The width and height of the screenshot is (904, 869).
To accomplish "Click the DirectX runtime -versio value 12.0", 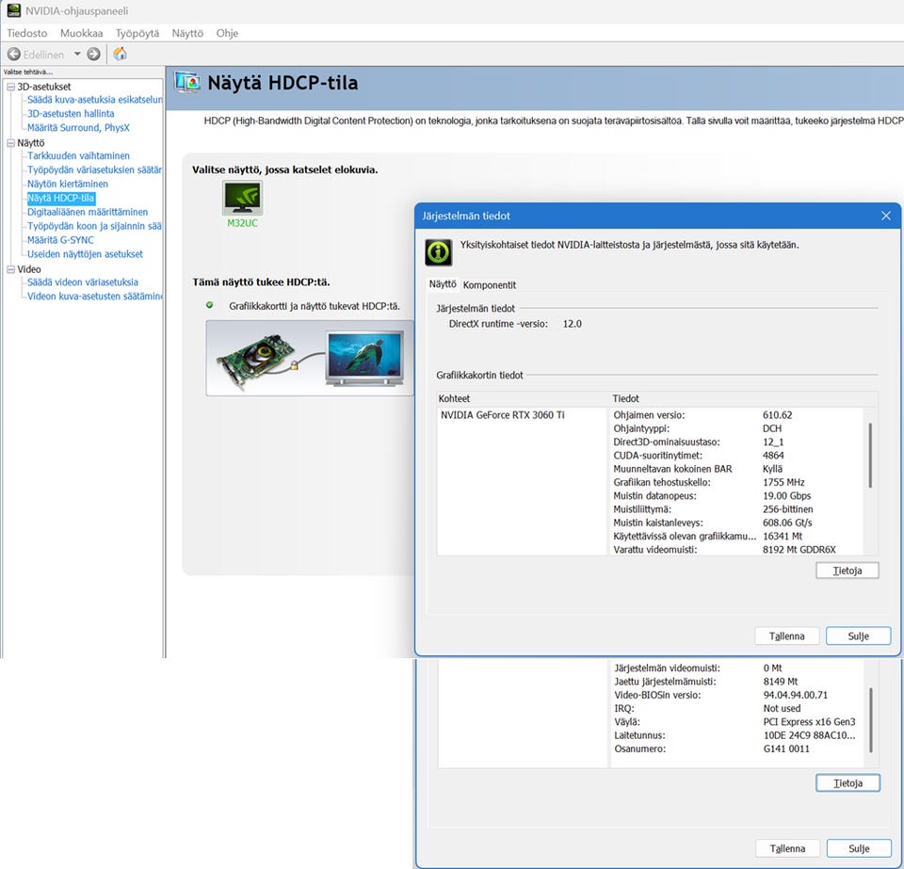I will 572,324.
